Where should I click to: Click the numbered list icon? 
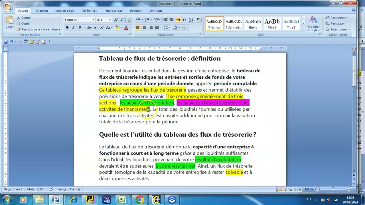[x=147, y=20]
